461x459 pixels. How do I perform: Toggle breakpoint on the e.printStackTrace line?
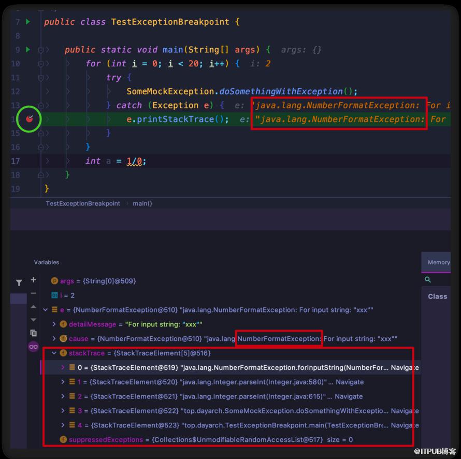click(x=29, y=119)
